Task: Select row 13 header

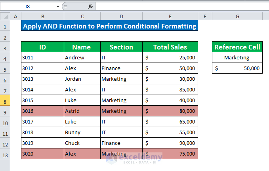Action: coord(5,154)
